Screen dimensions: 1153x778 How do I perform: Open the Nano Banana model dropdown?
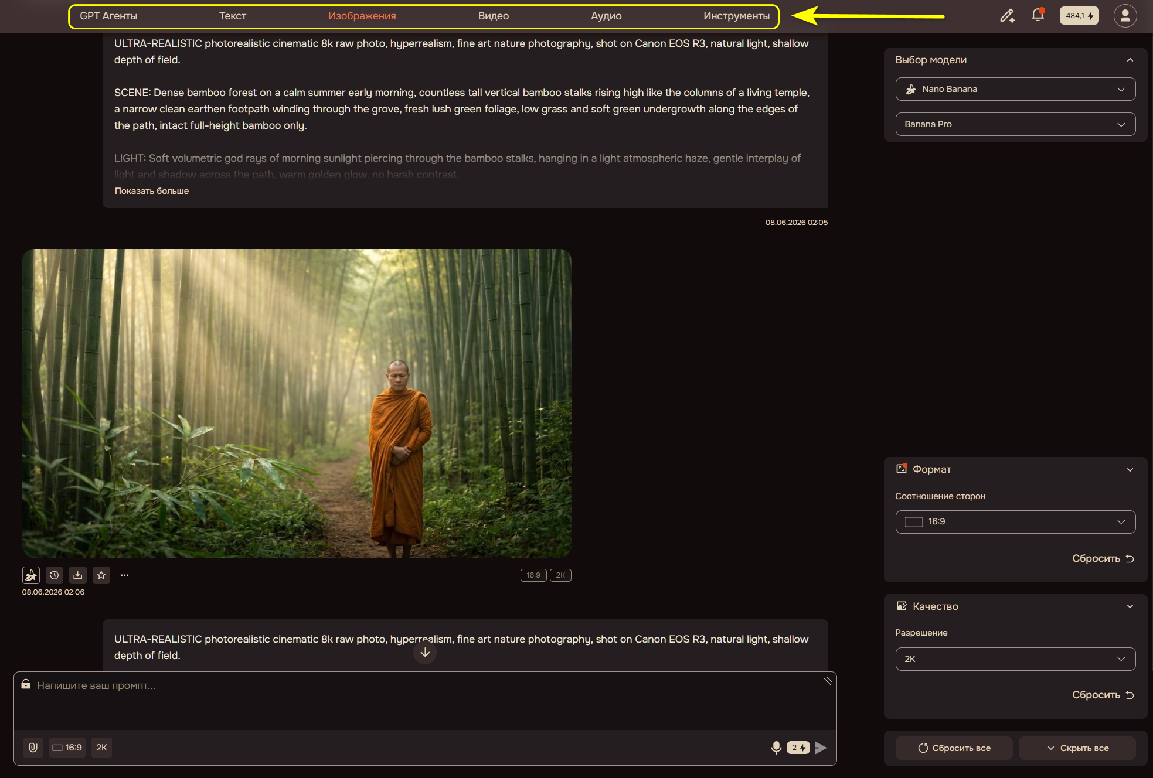[x=1015, y=89]
